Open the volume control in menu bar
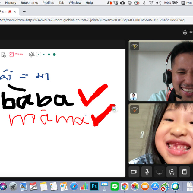The image size is (193, 193). pos(159,3)
